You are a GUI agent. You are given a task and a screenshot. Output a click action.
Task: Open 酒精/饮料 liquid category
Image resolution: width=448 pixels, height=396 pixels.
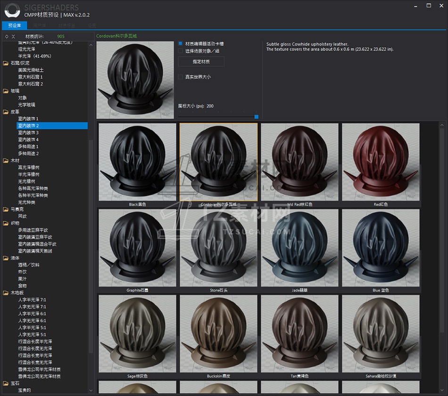29,265
